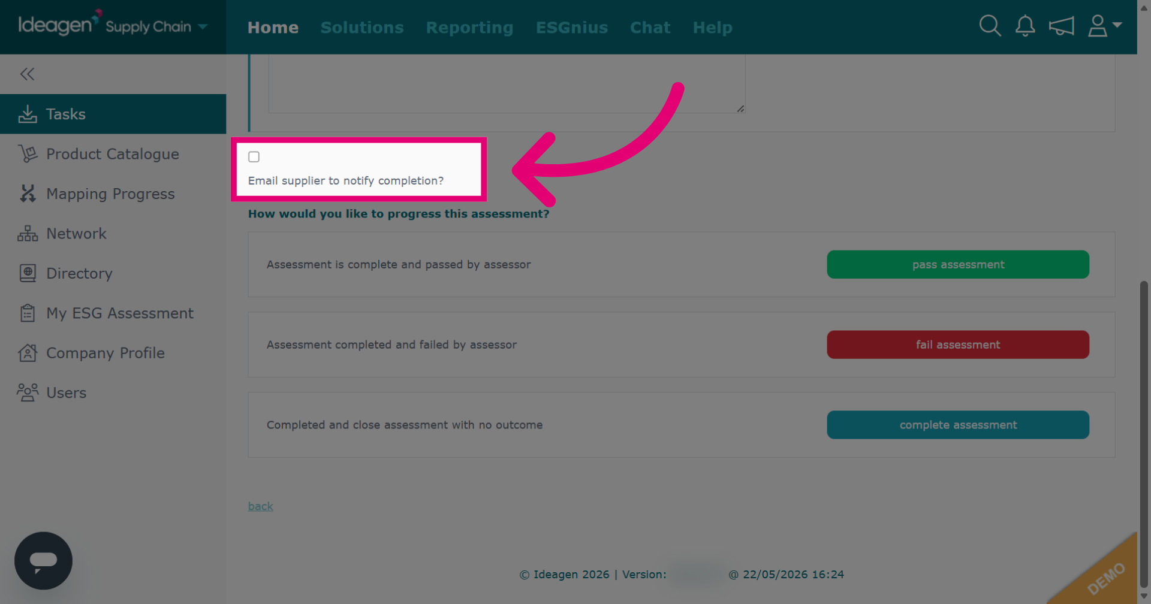This screenshot has width=1151, height=604.
Task: Click the Company Profile house icon
Action: pyautogui.click(x=28, y=353)
